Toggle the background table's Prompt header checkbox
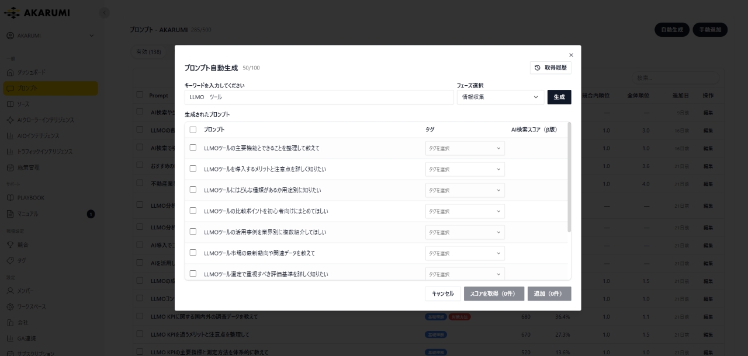Screen dimensions: 748x356 tap(140, 95)
